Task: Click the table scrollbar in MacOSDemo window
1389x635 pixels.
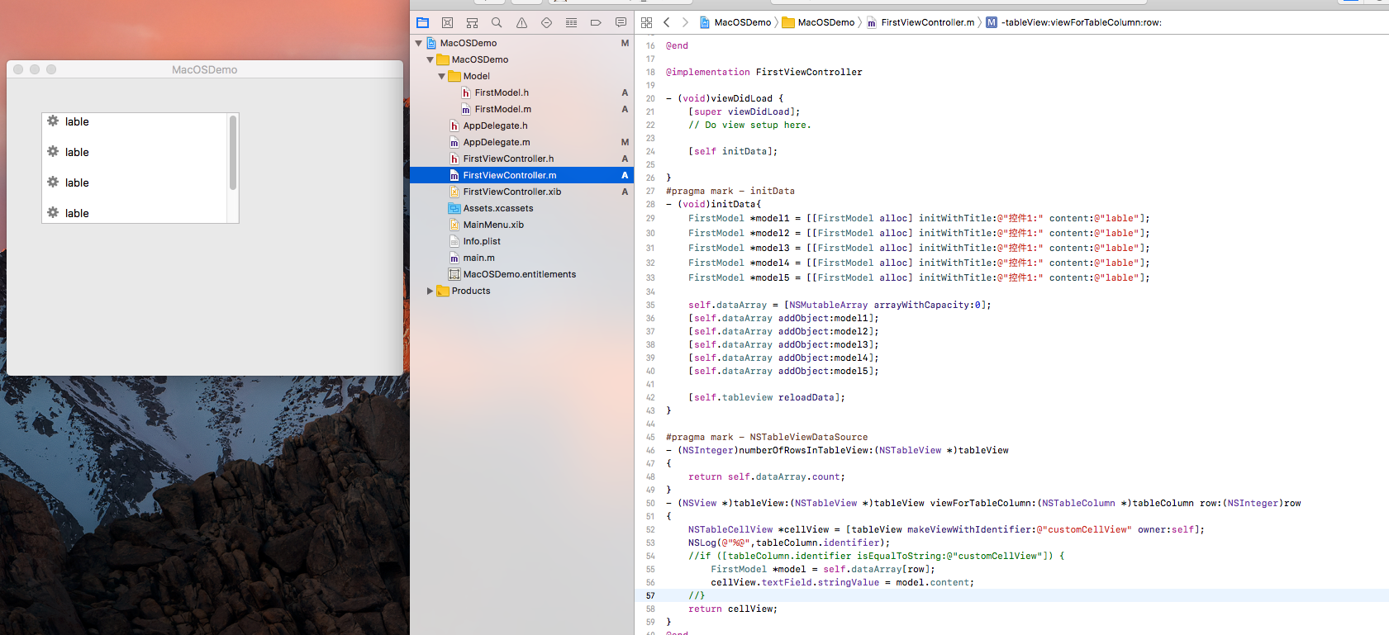Action: [x=233, y=153]
